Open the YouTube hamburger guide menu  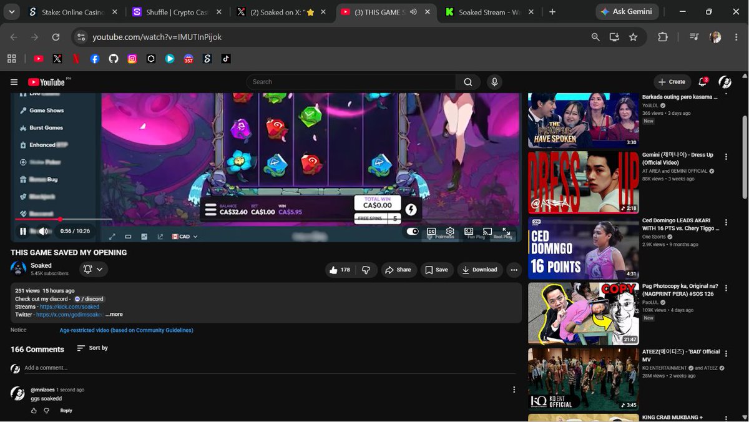14,82
